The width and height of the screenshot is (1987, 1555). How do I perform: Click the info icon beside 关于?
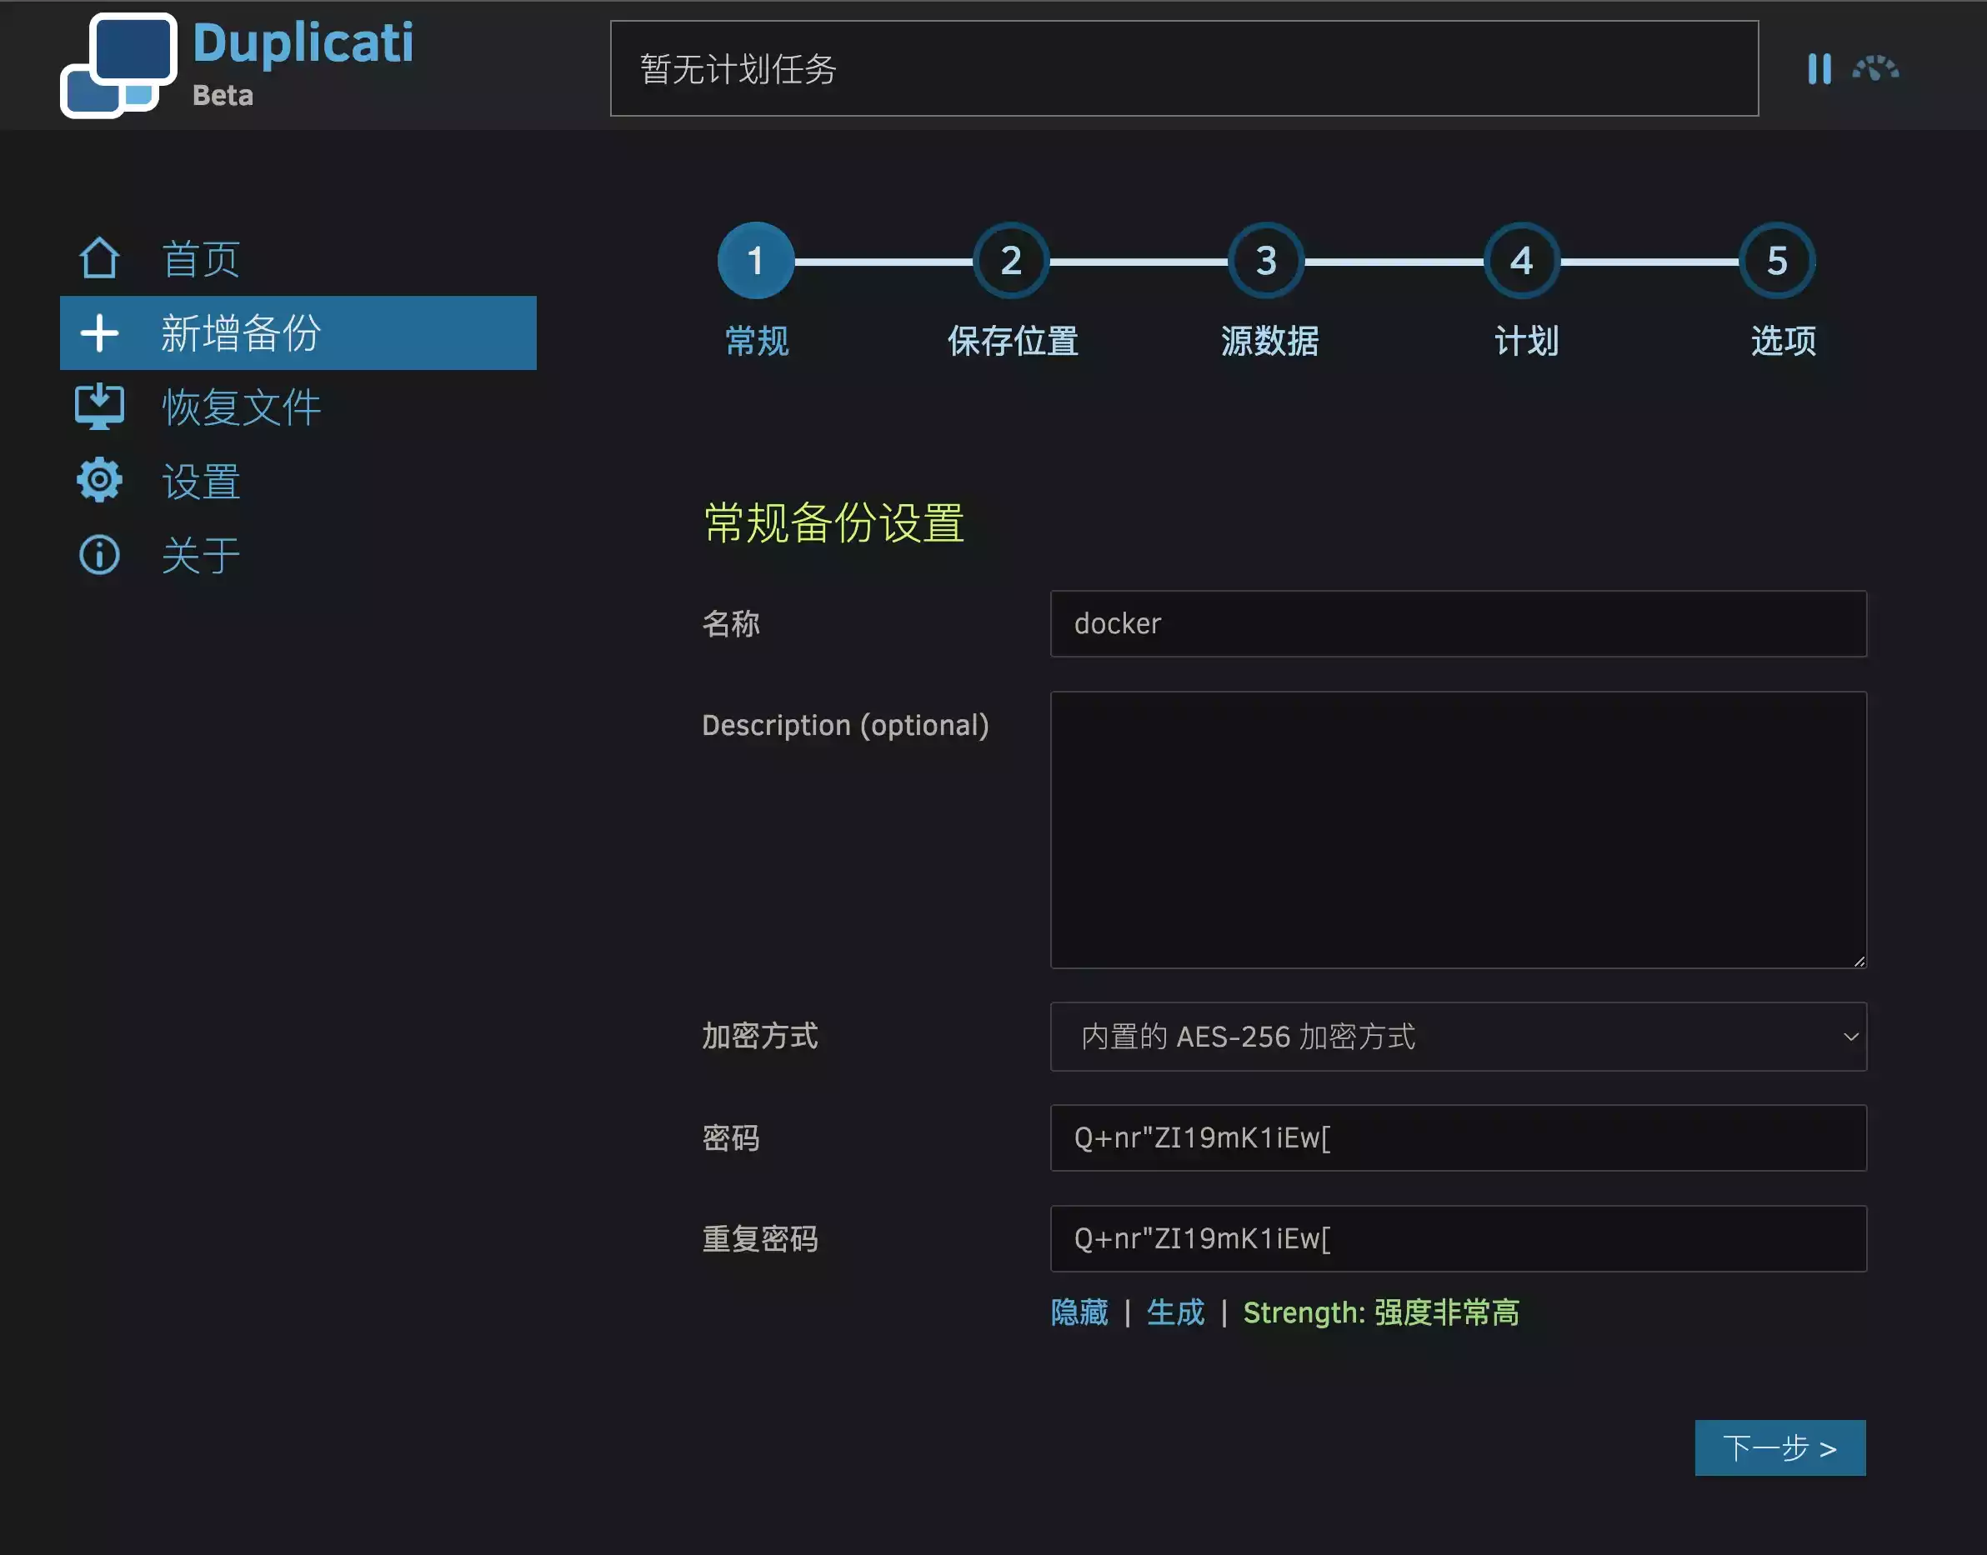click(99, 554)
